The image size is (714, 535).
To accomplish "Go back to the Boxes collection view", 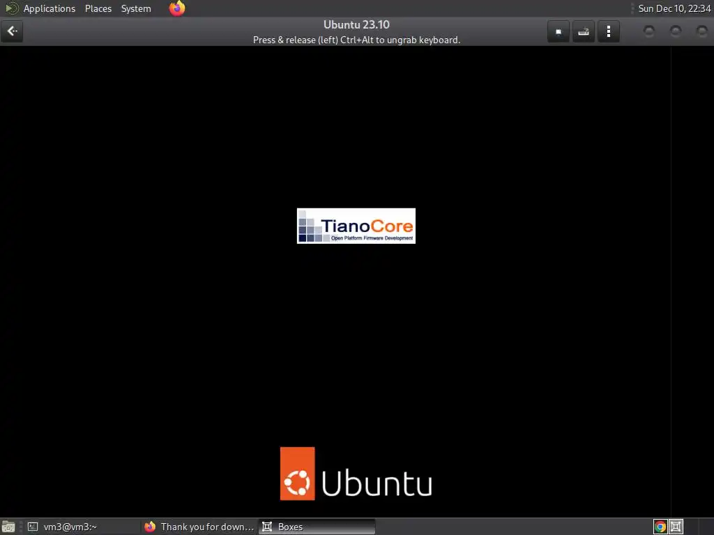I will (12, 31).
